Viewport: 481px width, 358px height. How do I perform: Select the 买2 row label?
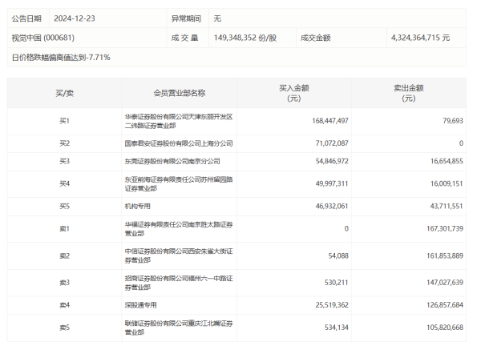[x=64, y=143]
